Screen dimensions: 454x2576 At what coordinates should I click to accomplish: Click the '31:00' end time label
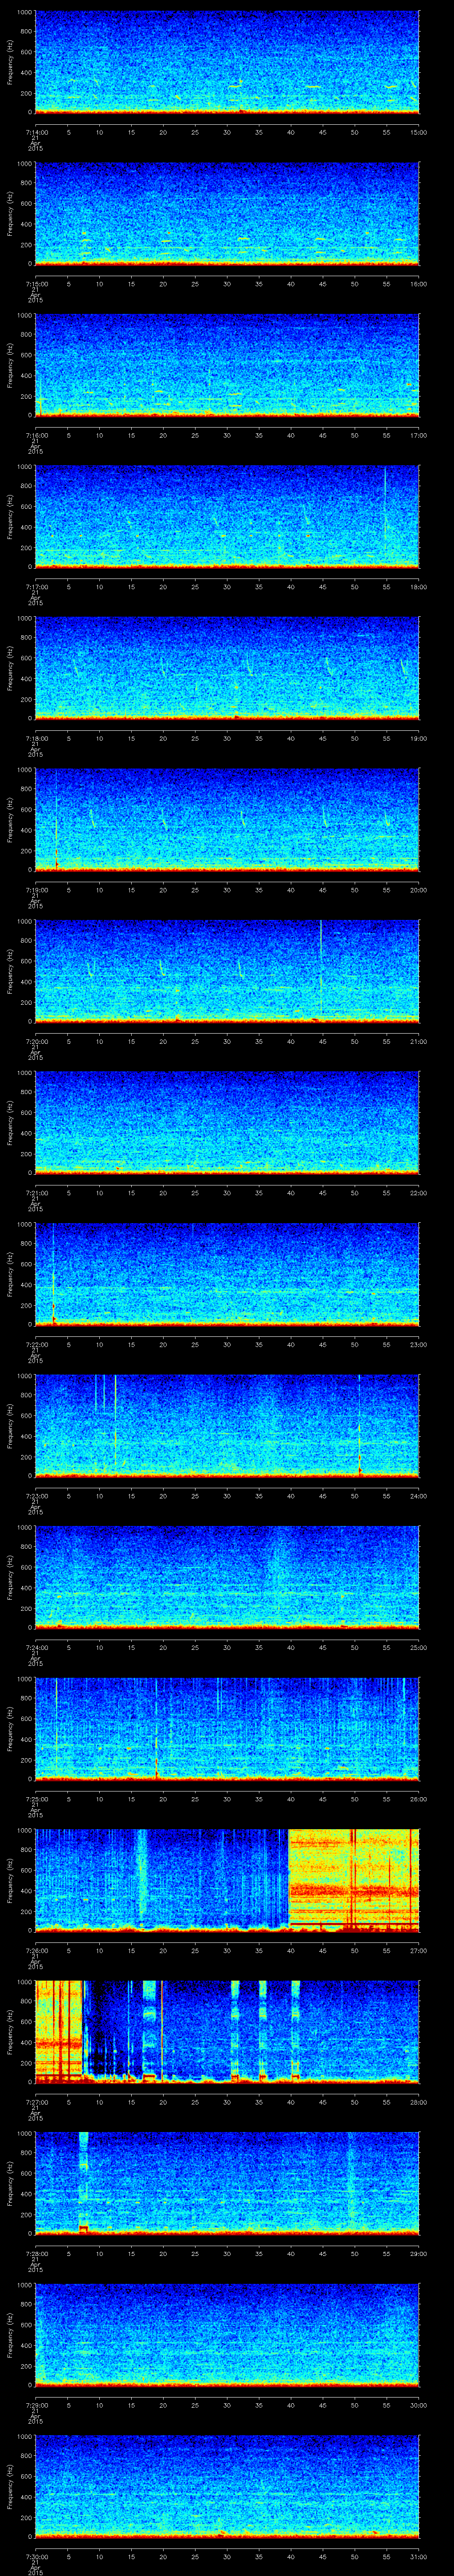tap(419, 2557)
